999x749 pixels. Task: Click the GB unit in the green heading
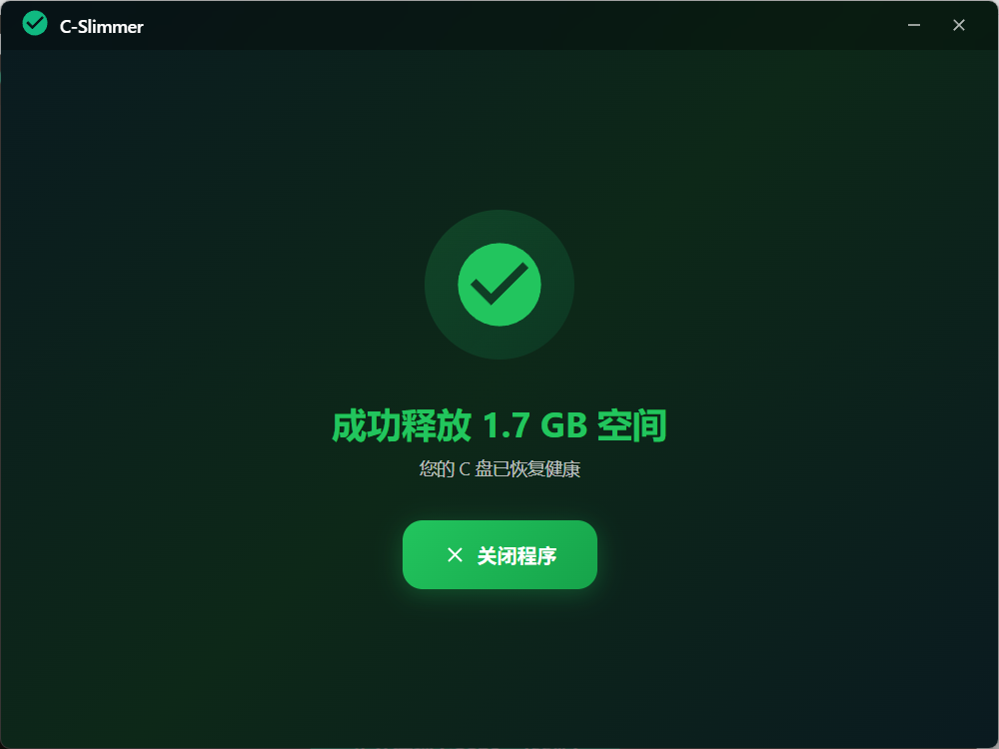563,426
